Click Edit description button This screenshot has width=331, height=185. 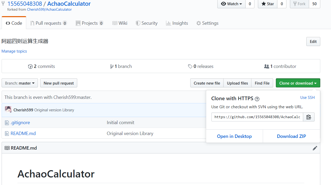point(313,42)
